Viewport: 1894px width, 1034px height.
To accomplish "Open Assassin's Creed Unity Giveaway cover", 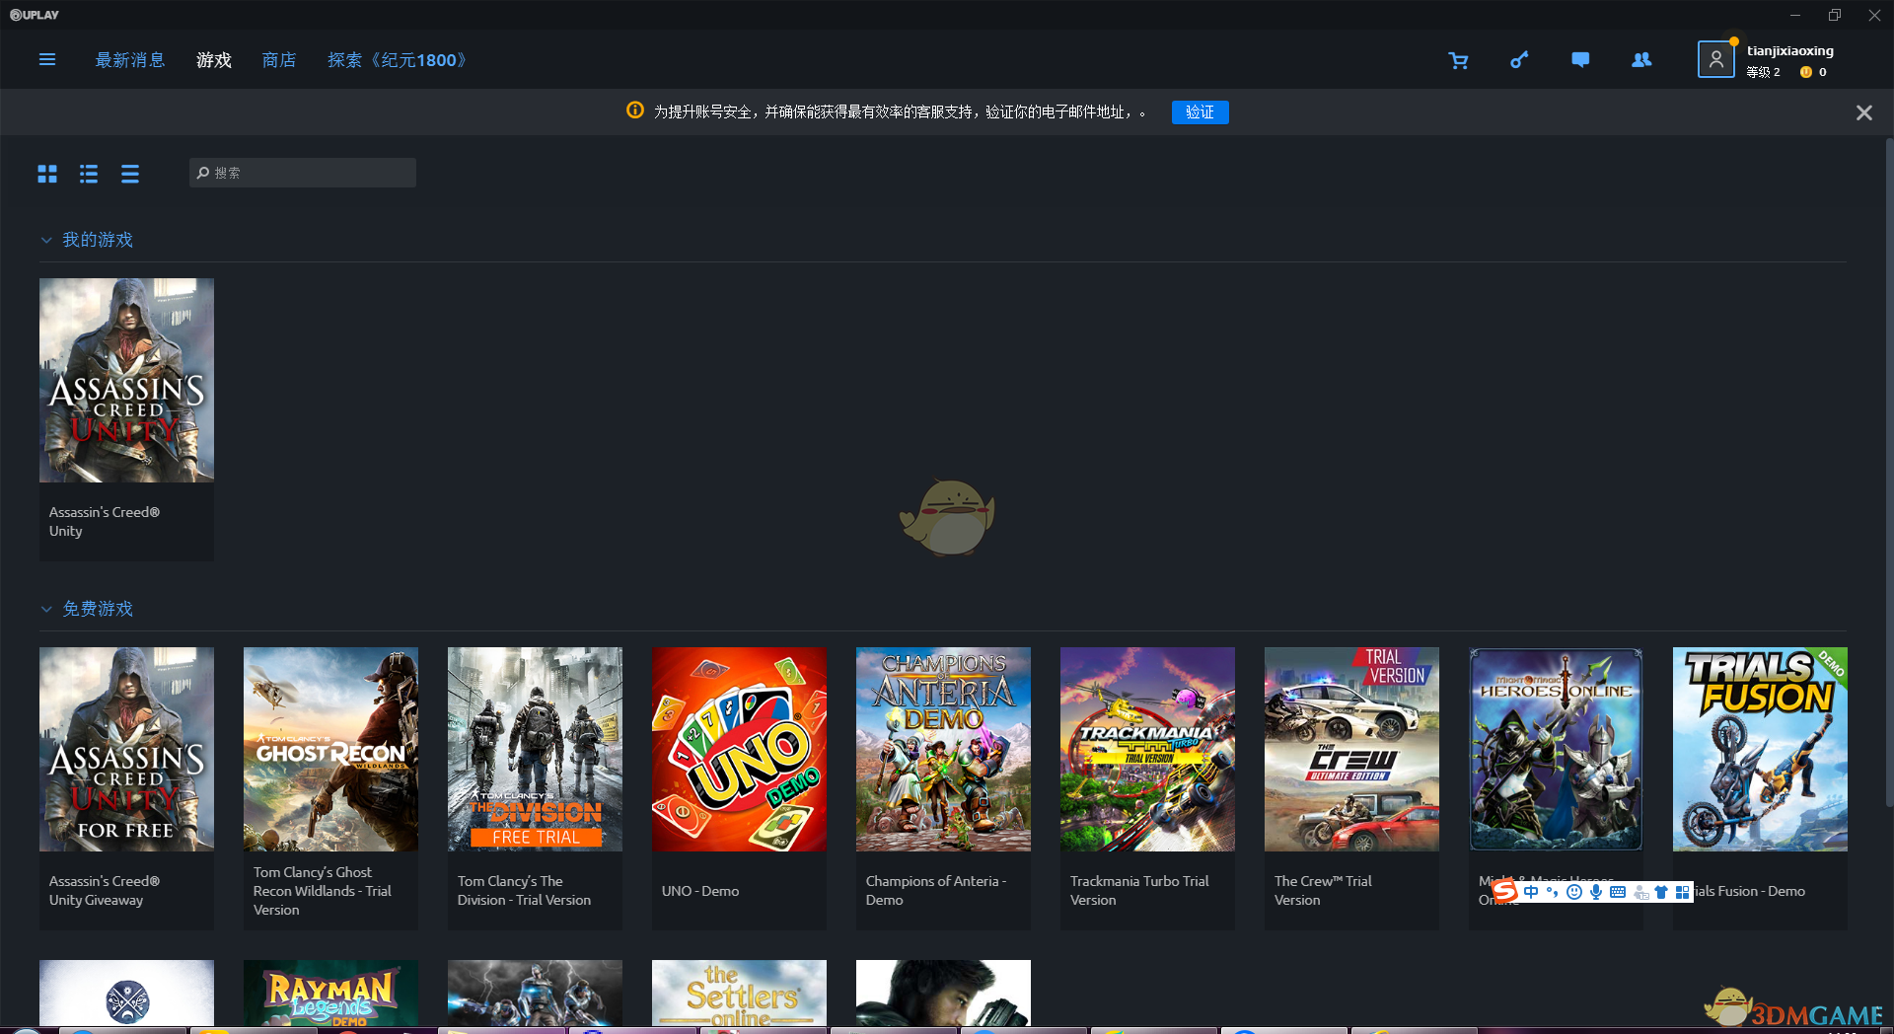I will coord(126,749).
